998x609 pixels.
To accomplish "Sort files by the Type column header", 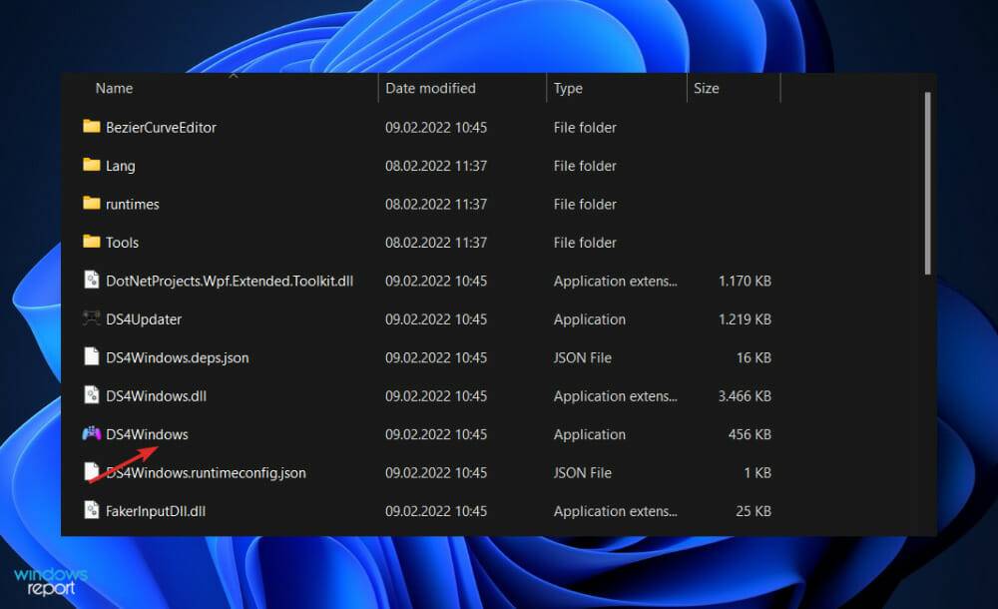I will coord(567,88).
